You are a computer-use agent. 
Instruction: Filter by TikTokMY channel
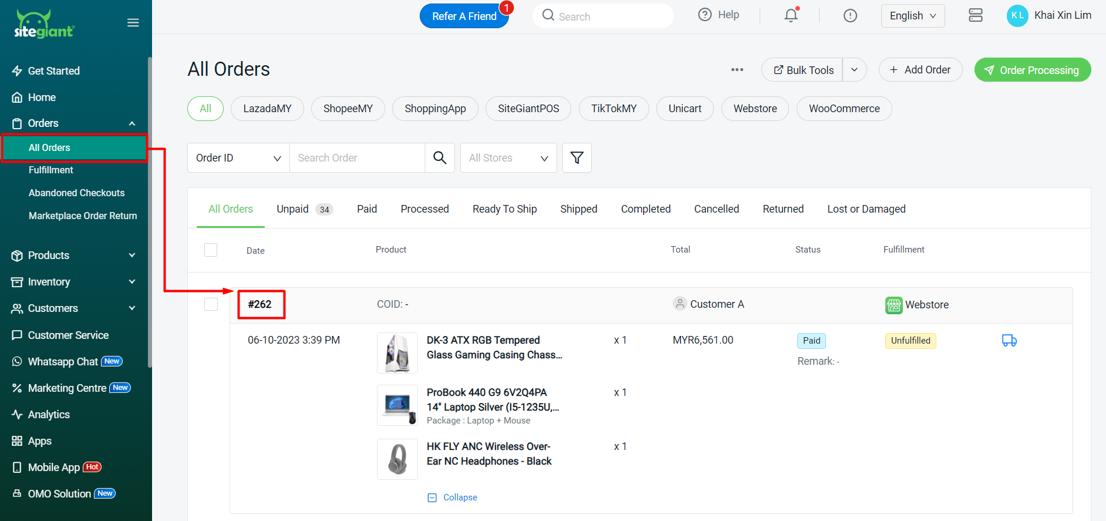tap(614, 109)
